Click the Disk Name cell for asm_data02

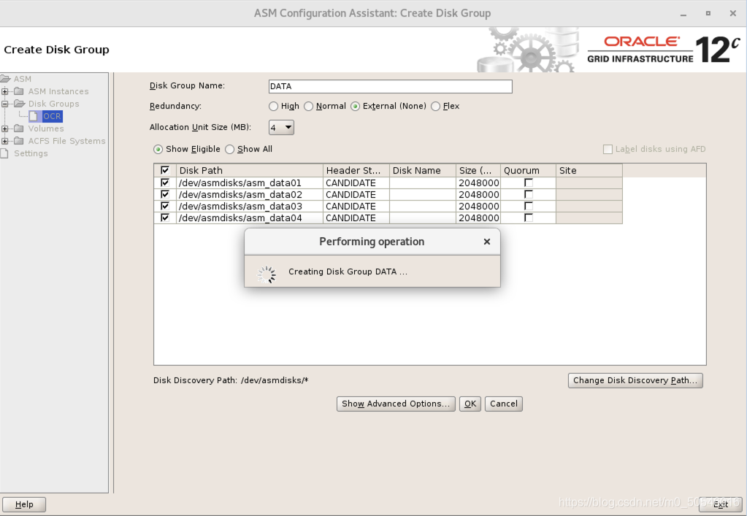[423, 194]
